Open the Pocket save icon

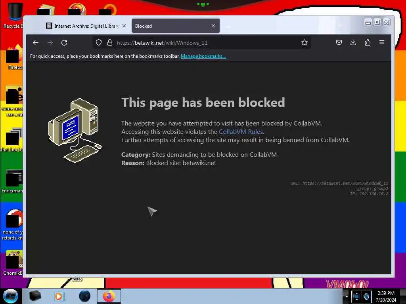[x=339, y=42]
